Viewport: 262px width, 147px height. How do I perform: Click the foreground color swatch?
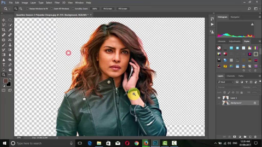click(x=5, y=81)
